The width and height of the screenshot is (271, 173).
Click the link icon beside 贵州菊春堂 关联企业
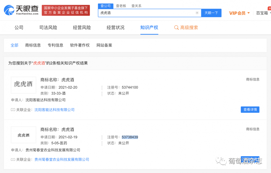[13, 159]
